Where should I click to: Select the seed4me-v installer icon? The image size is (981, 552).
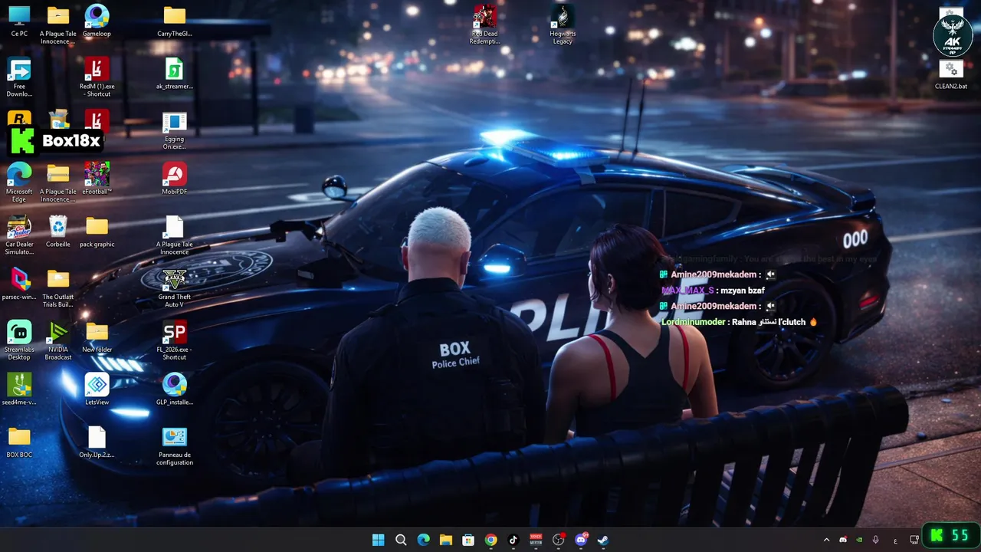coord(19,389)
